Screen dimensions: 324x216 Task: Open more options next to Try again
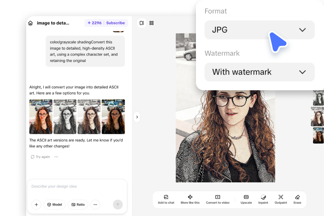click(56, 157)
